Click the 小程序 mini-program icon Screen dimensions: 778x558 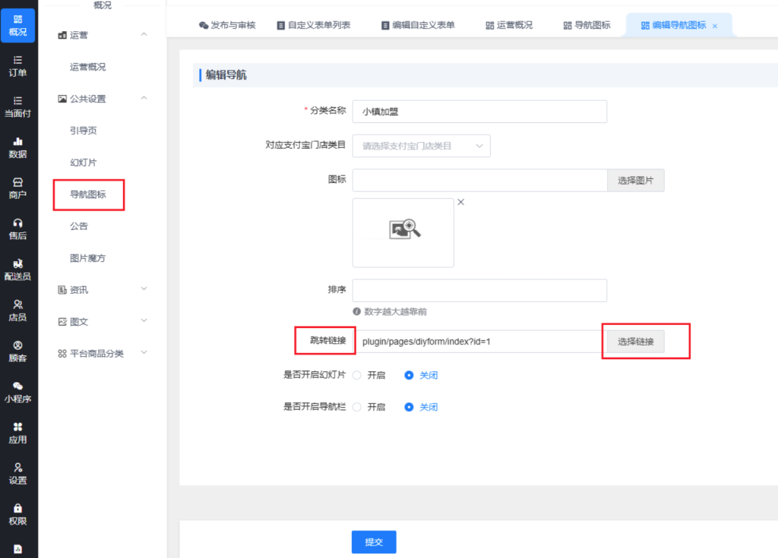point(18,392)
